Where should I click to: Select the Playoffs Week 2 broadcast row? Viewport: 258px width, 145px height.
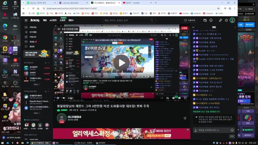(x=37, y=102)
